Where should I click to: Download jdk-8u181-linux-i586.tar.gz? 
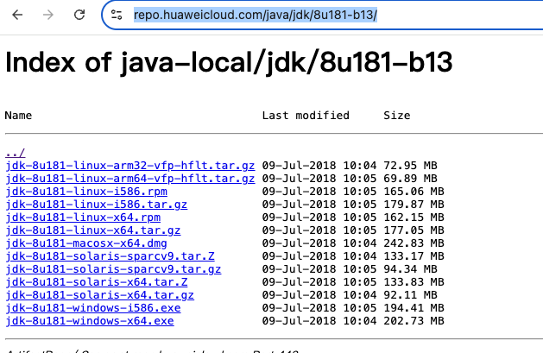click(x=97, y=205)
